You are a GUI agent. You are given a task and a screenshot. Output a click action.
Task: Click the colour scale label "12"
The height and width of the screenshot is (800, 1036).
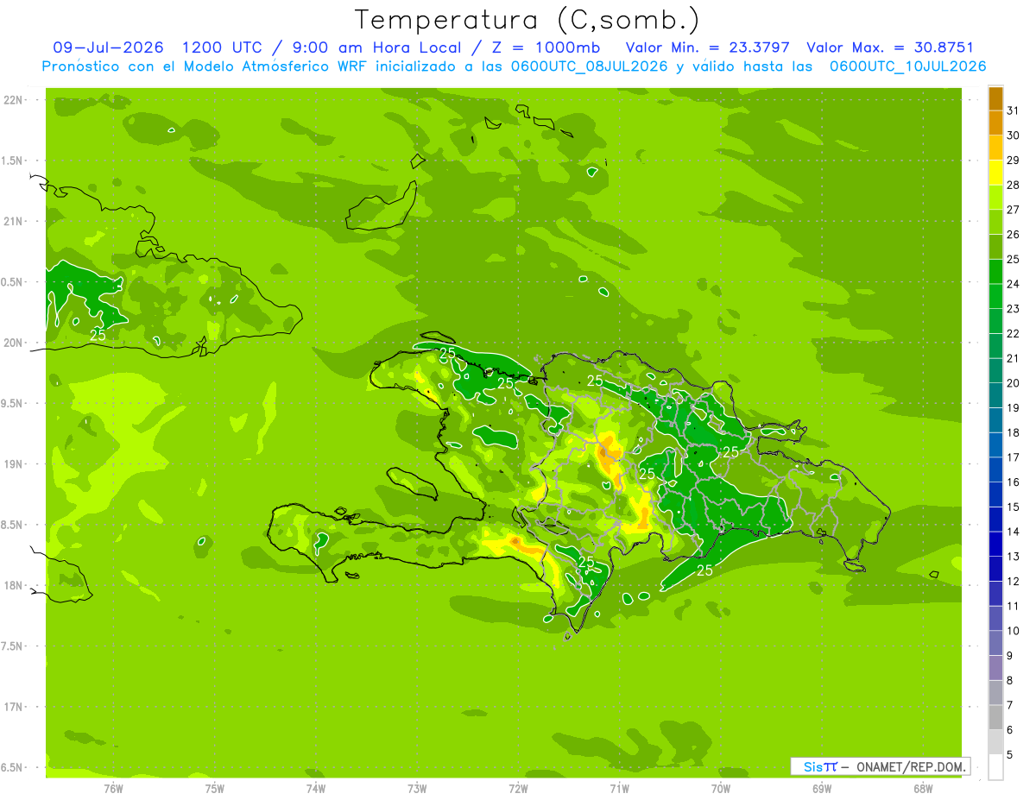coord(1013,581)
